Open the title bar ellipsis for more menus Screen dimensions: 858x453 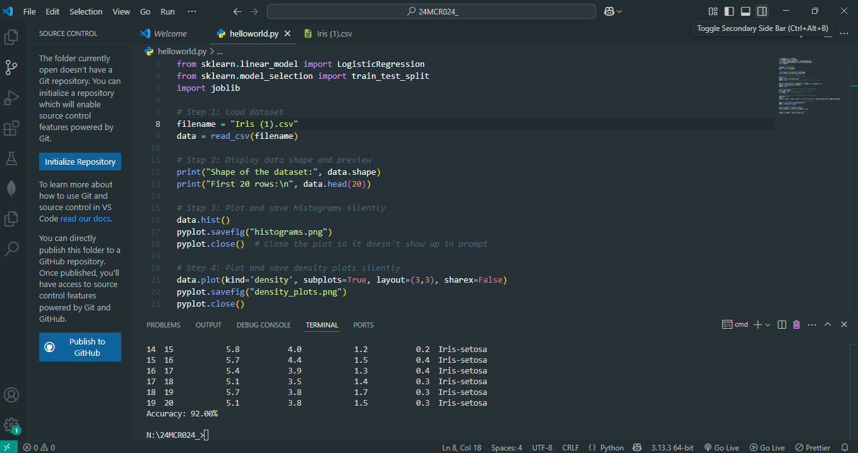(x=192, y=11)
